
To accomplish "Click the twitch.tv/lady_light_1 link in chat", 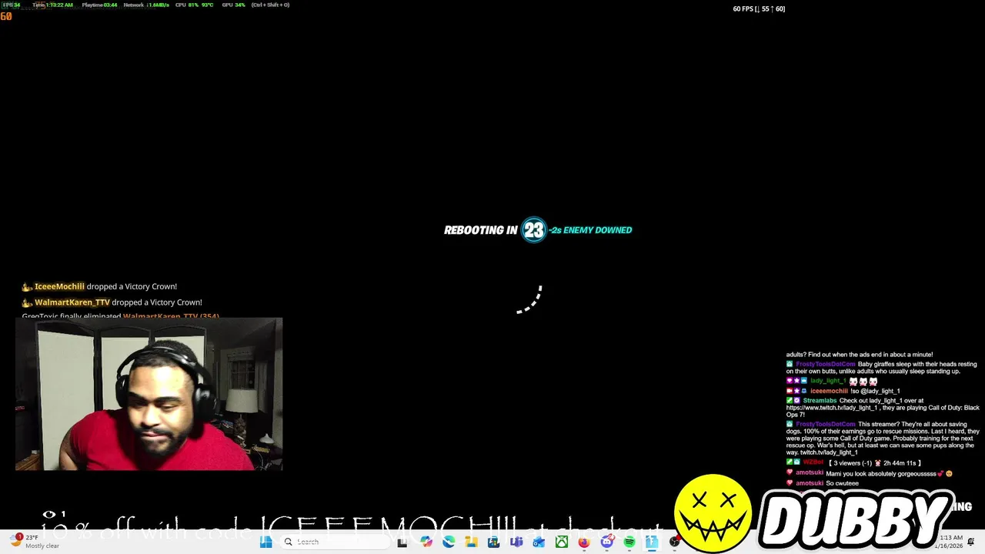I will [x=828, y=452].
